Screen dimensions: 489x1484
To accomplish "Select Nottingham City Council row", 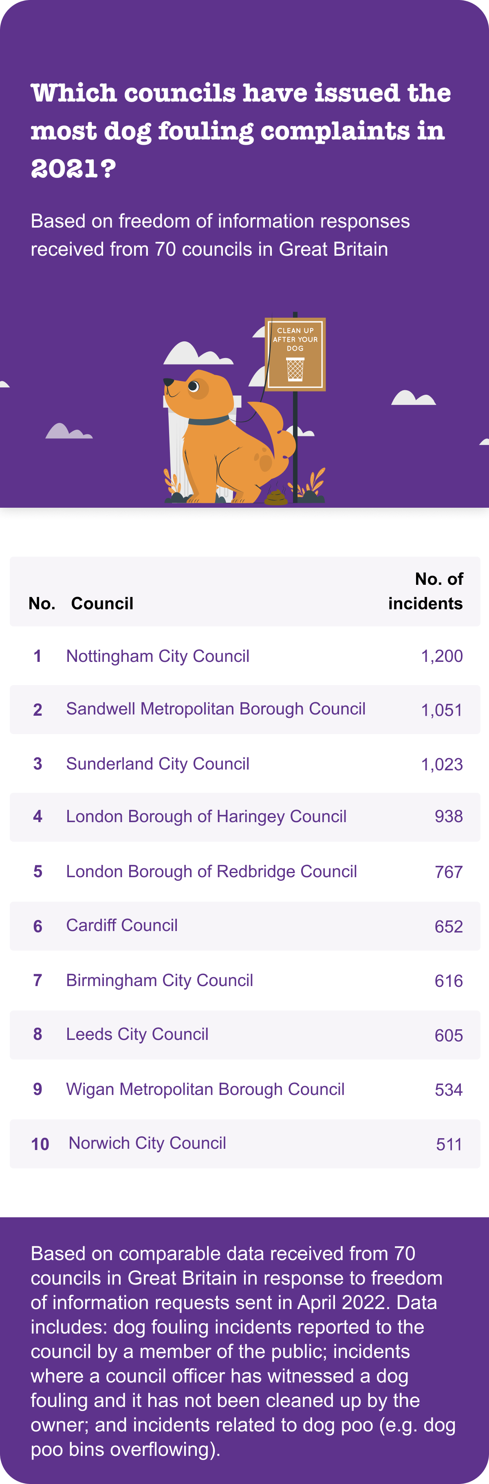I will click(x=245, y=656).
